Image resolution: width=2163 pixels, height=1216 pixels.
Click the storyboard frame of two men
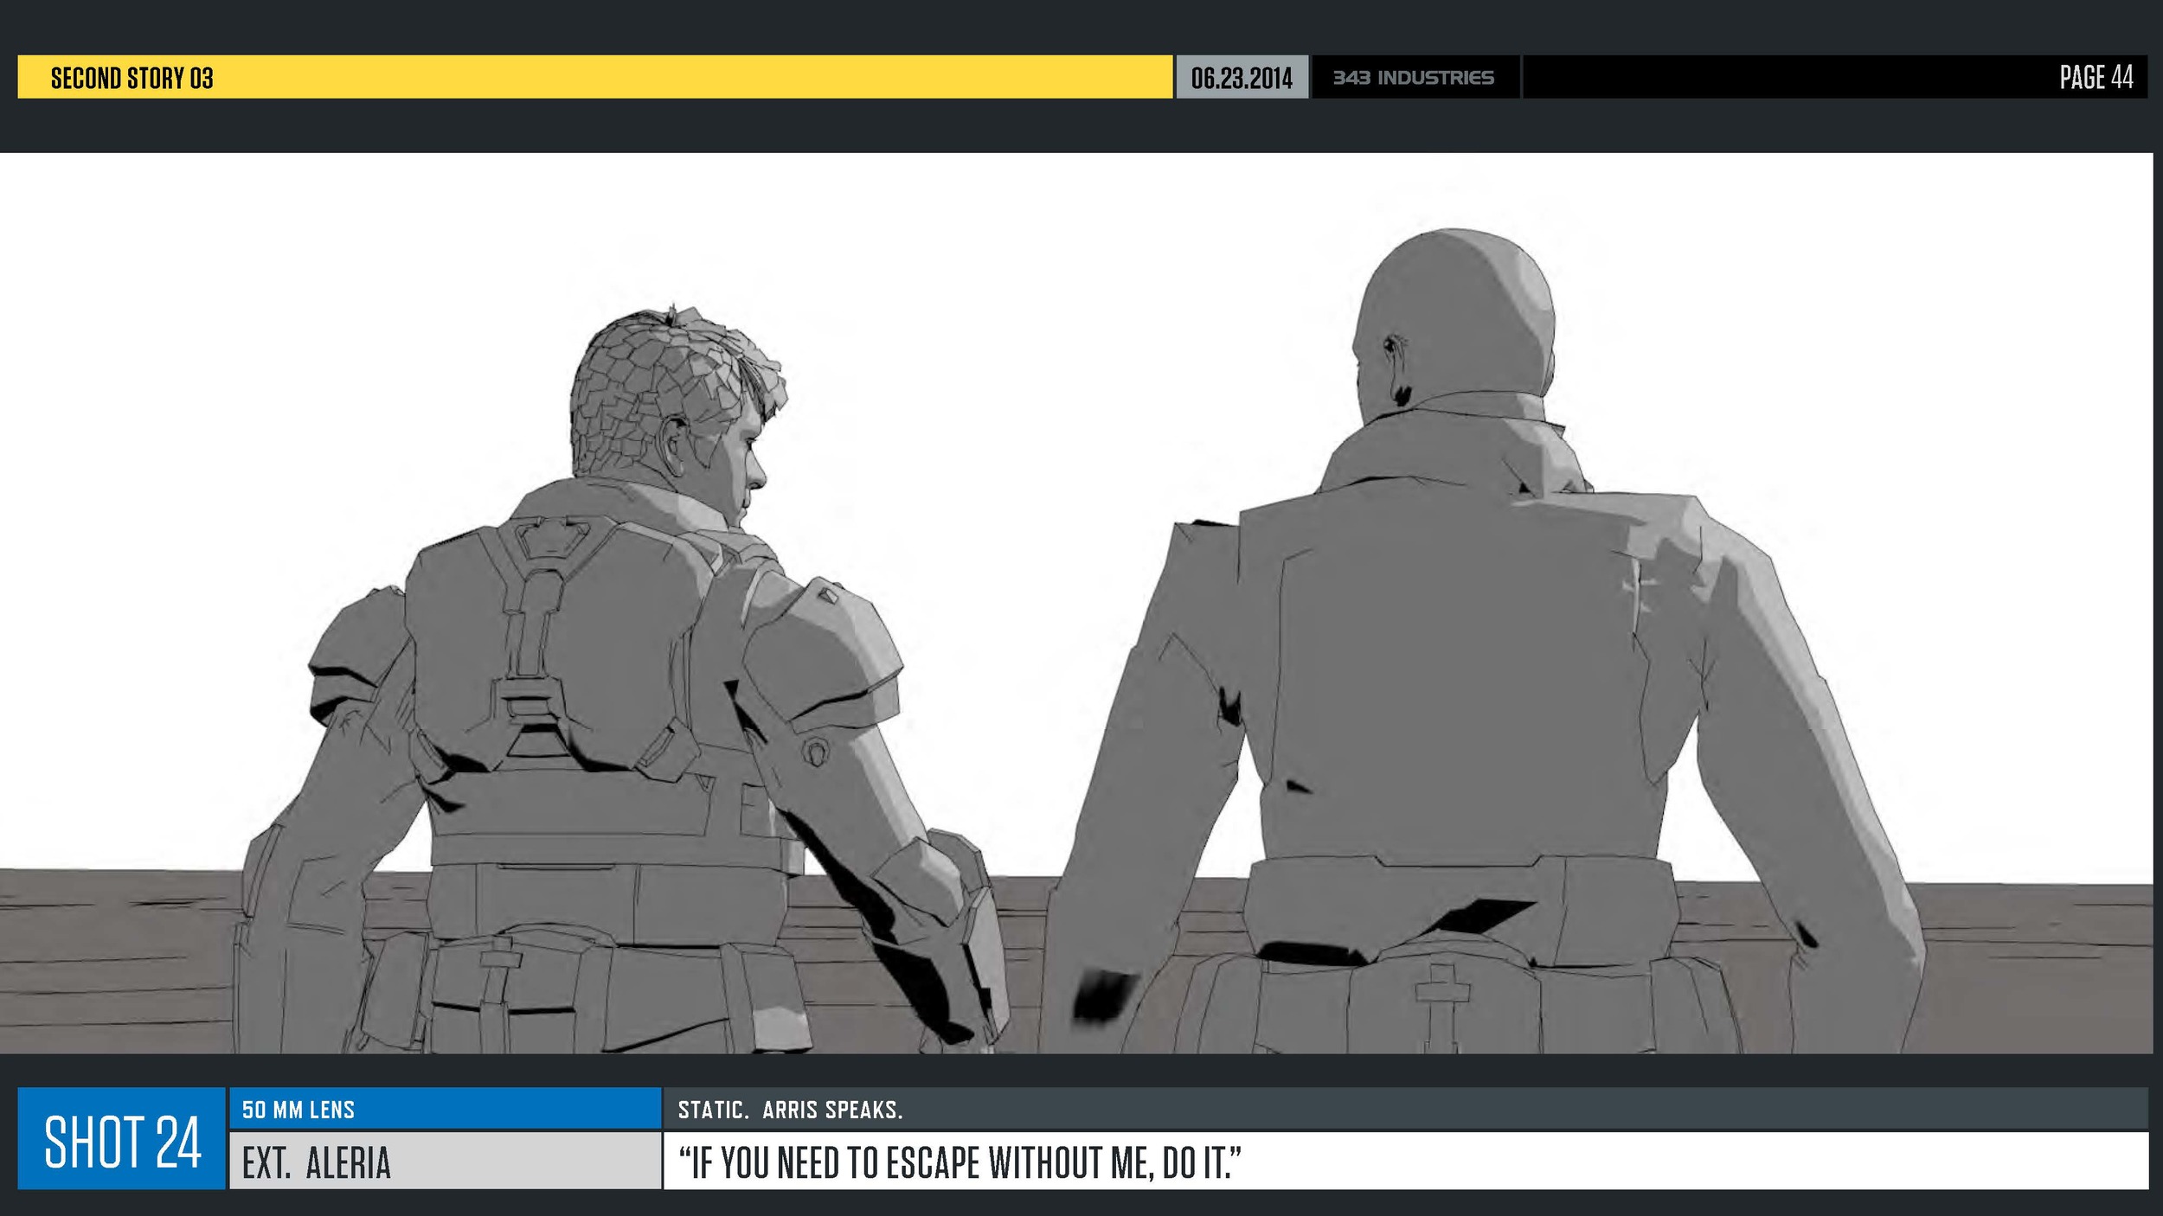coord(1076,604)
